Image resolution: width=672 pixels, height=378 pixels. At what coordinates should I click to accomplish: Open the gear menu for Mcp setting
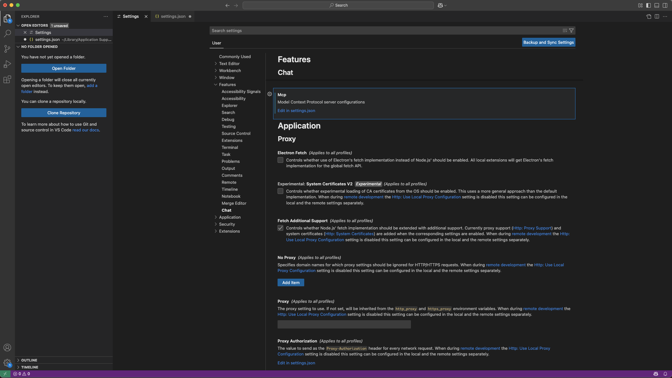[270, 94]
